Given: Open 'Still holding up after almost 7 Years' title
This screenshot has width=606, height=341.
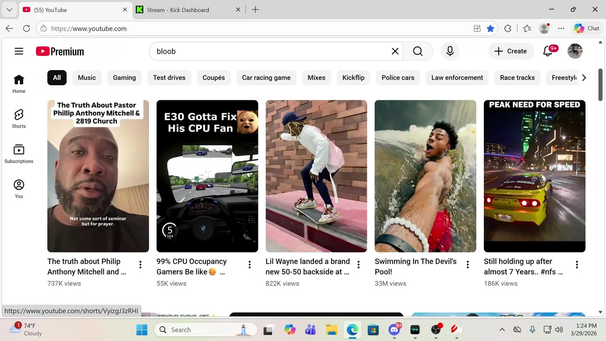Looking at the screenshot, I should pos(524,266).
